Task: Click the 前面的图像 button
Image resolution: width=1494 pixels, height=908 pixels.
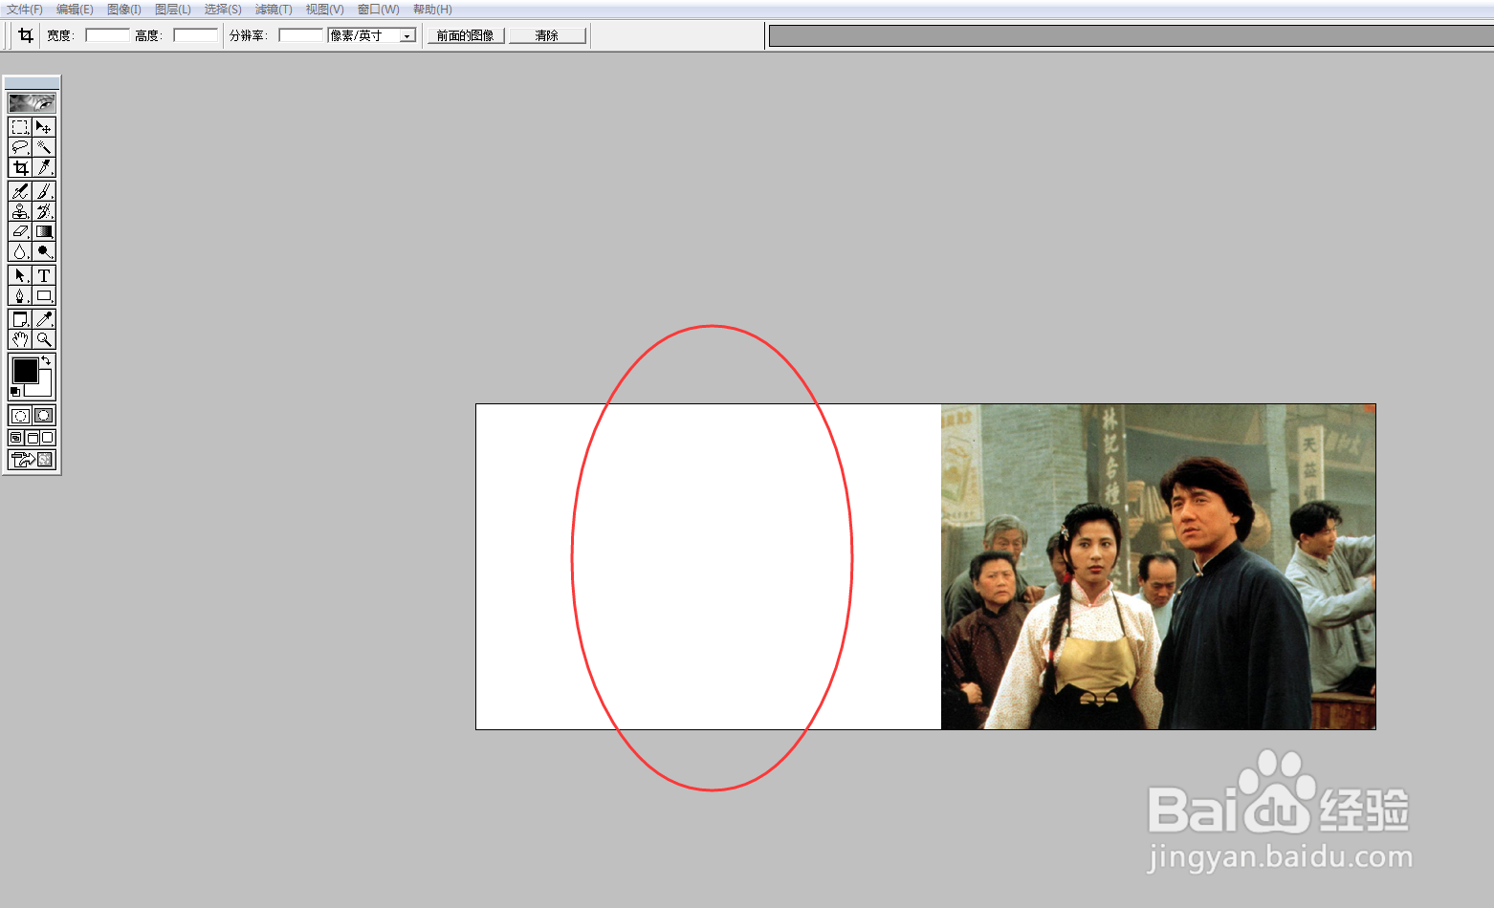Action: 466,35
